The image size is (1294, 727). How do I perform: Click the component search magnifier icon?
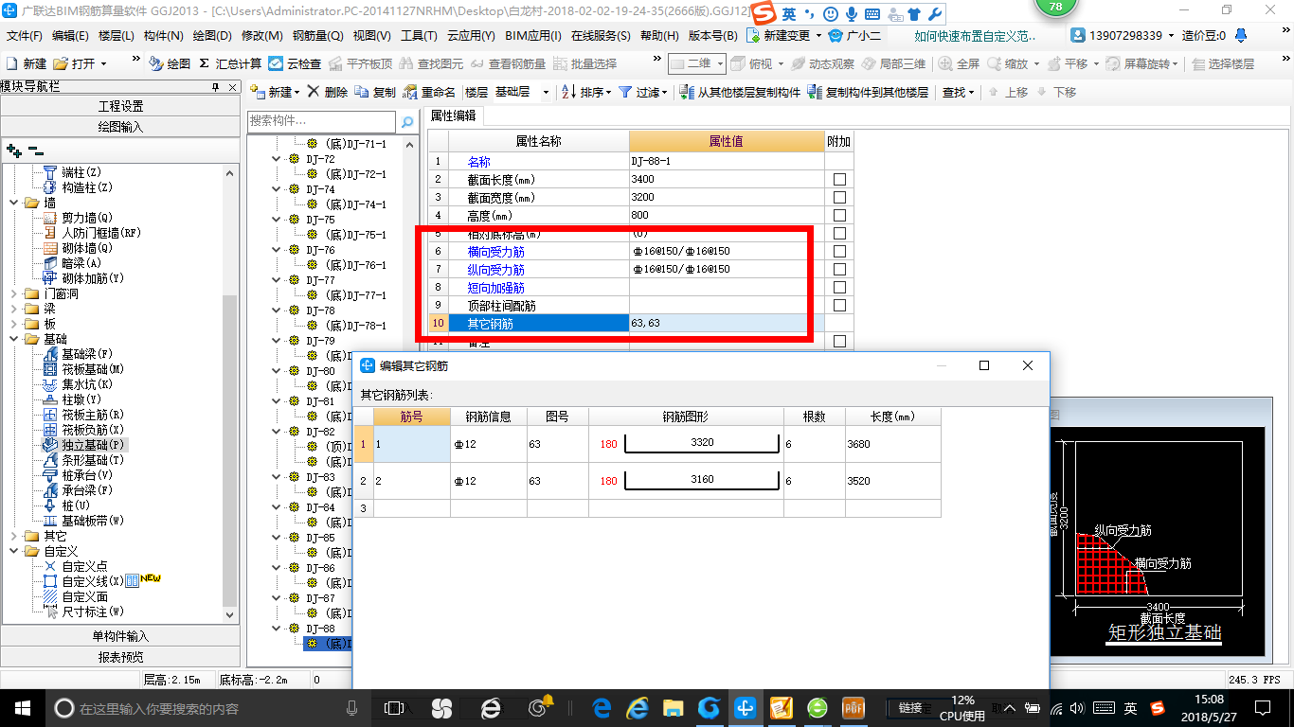click(407, 122)
